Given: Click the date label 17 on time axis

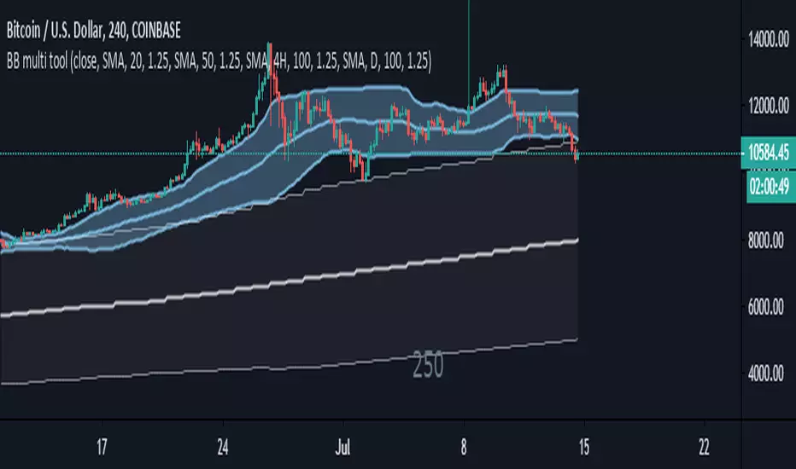Looking at the screenshot, I should coord(102,447).
